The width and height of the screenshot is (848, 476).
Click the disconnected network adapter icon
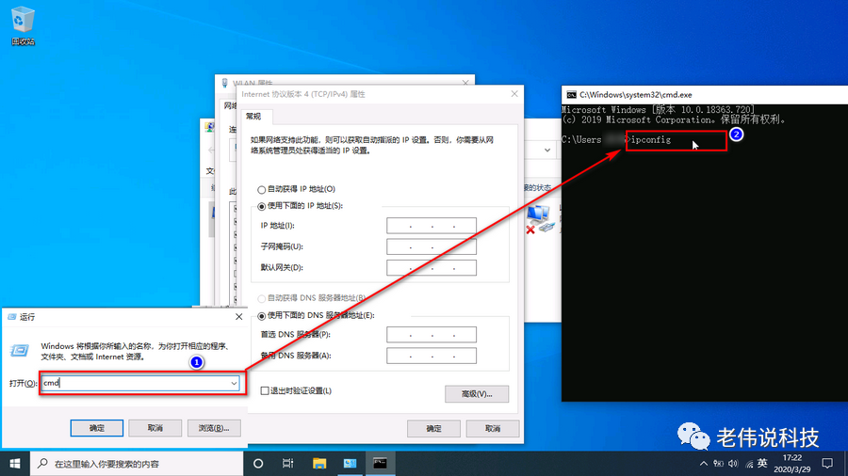tap(539, 219)
